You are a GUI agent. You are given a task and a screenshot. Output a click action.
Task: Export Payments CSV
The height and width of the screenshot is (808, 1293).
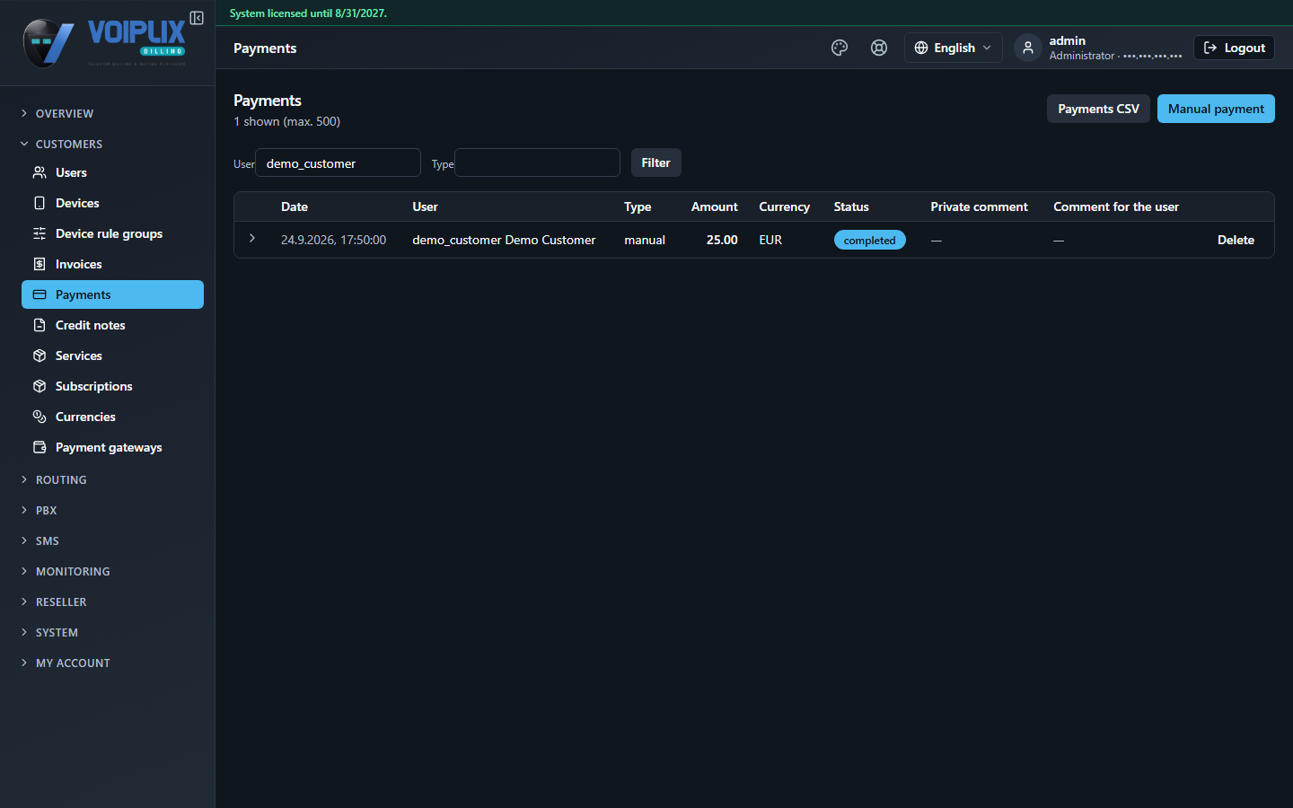[1098, 109]
